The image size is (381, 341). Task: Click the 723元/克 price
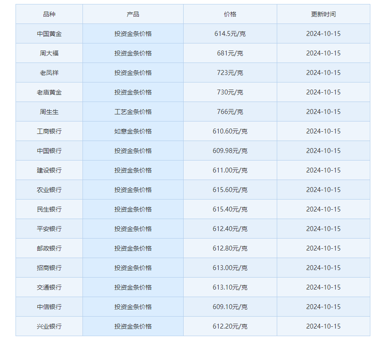pos(230,73)
